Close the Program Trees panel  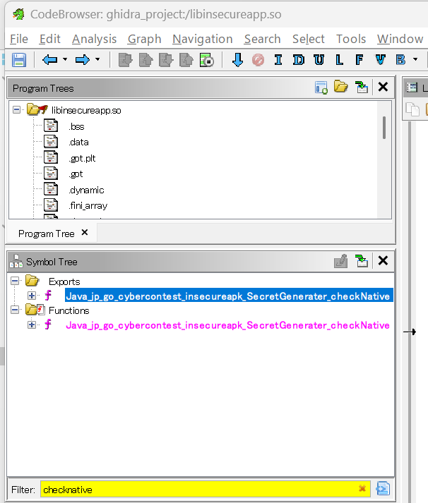(x=383, y=87)
